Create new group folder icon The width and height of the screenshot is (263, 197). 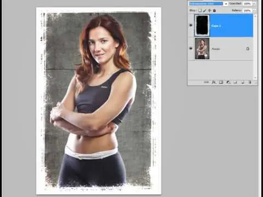point(236,82)
